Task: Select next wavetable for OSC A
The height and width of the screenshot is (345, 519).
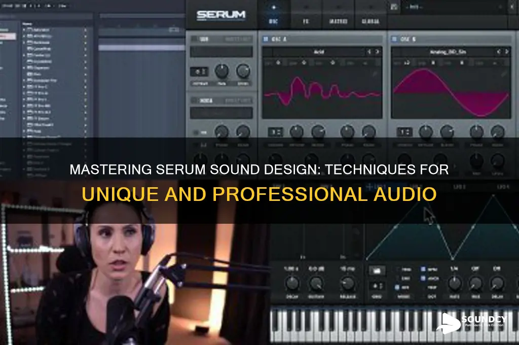Action: point(377,52)
